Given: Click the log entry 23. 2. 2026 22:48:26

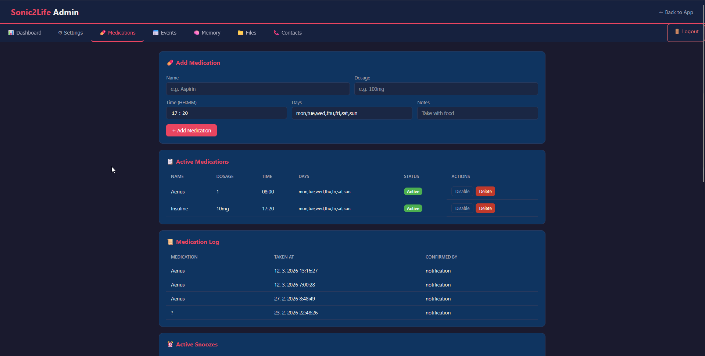Looking at the screenshot, I should 296,313.
